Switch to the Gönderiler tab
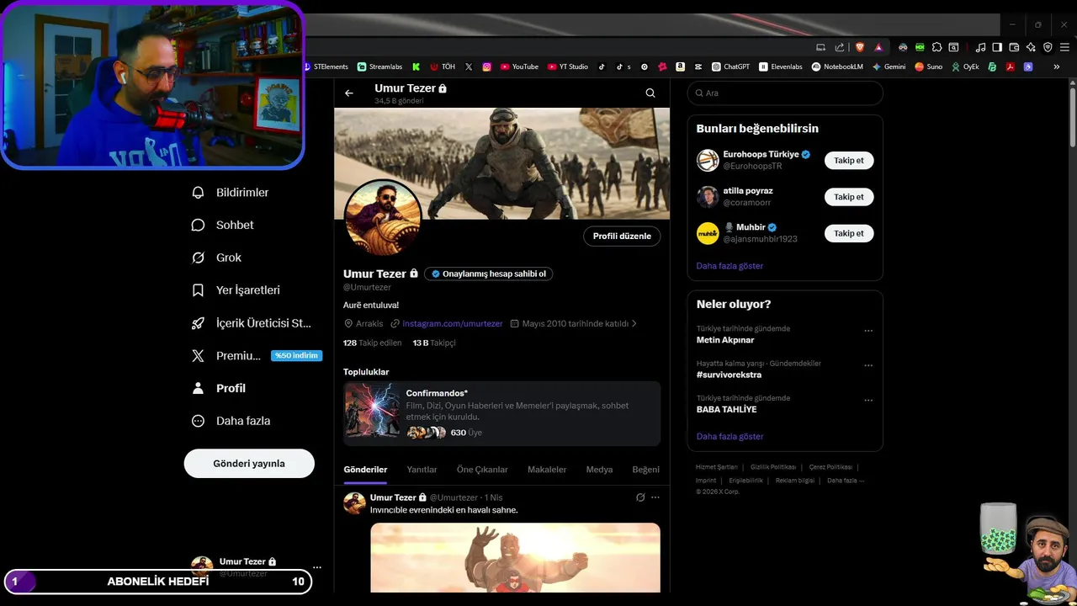Image resolution: width=1077 pixels, height=606 pixels. tap(365, 470)
